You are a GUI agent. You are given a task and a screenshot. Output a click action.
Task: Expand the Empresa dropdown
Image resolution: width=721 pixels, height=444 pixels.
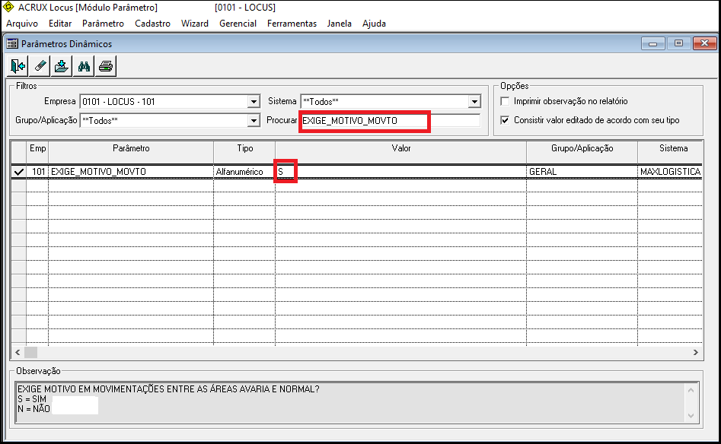tap(254, 102)
